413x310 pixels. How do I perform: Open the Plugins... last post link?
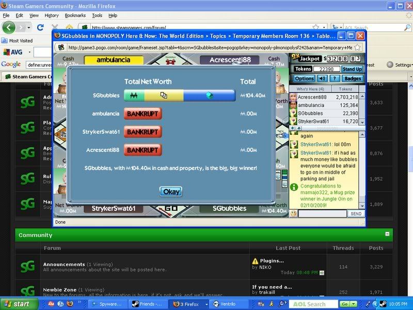click(x=272, y=261)
